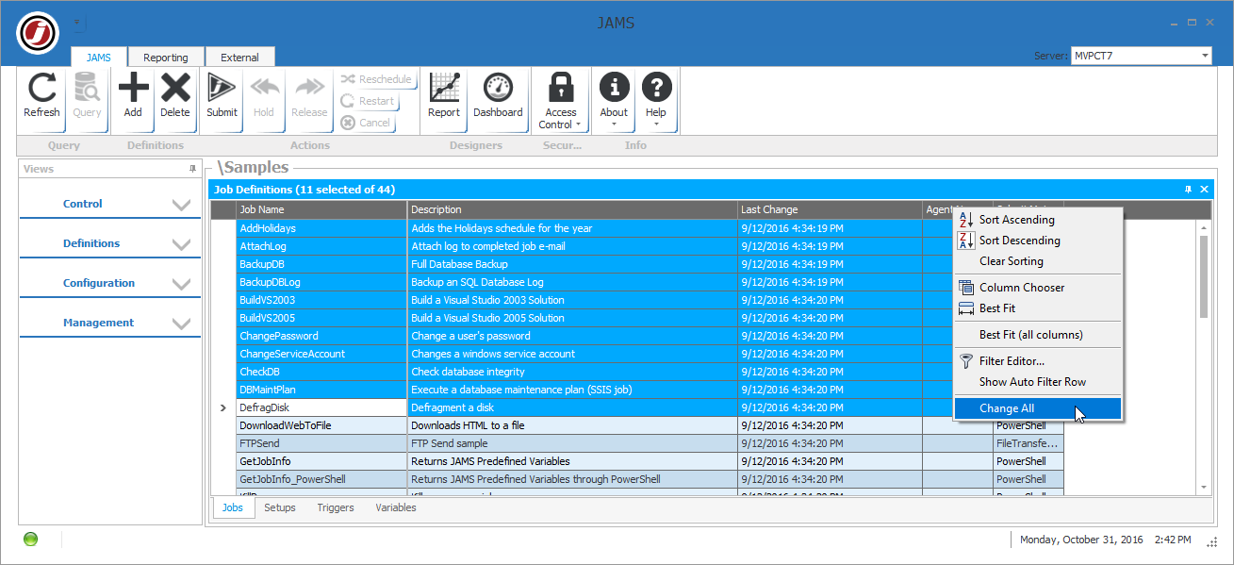This screenshot has height=565, width=1234.
Task: Pin the Job Definitions panel
Action: tap(1189, 190)
